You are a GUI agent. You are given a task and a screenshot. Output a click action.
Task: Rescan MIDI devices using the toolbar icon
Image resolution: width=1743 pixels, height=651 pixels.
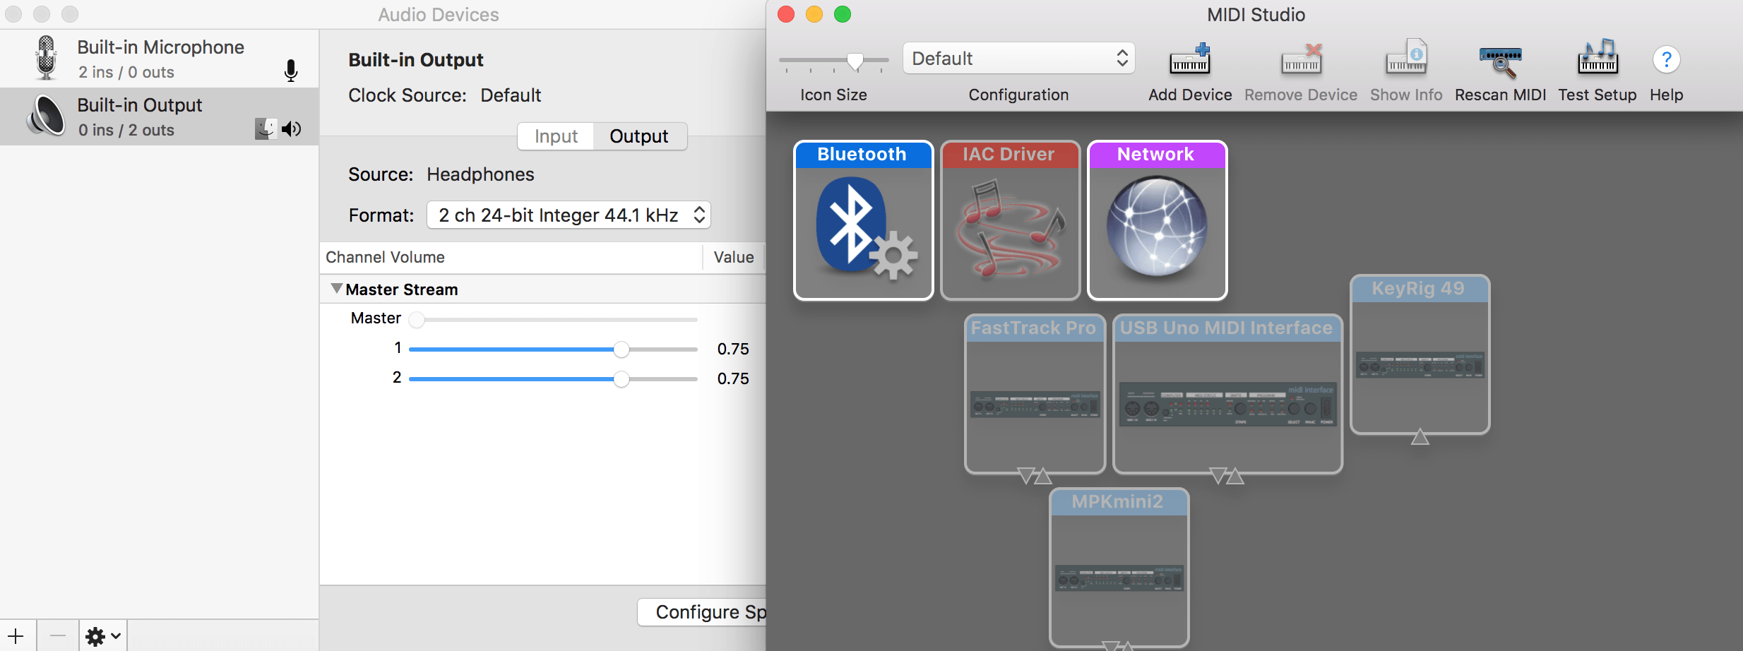tap(1500, 61)
